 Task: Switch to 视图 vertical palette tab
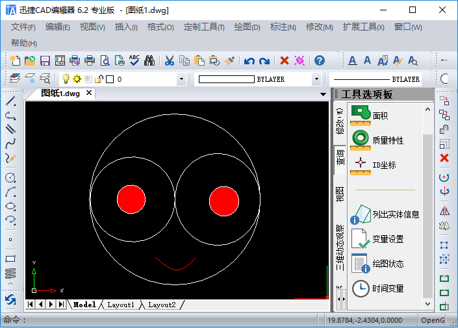(340, 194)
